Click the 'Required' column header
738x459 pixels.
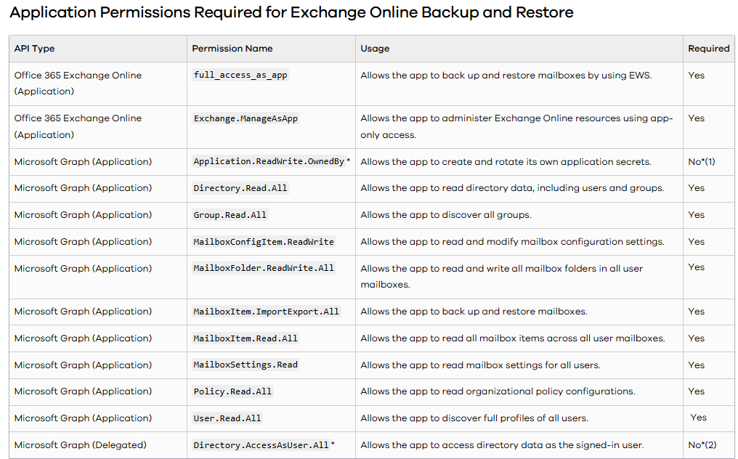(x=708, y=49)
